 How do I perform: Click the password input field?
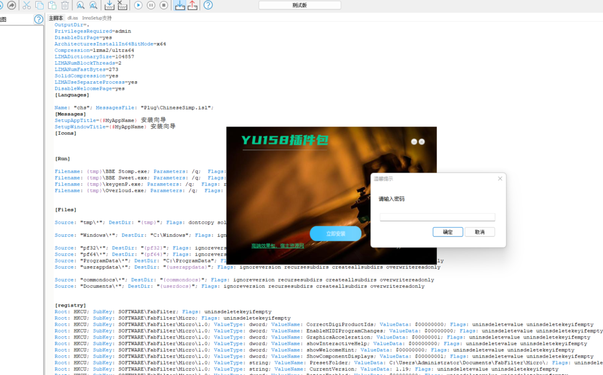point(437,217)
